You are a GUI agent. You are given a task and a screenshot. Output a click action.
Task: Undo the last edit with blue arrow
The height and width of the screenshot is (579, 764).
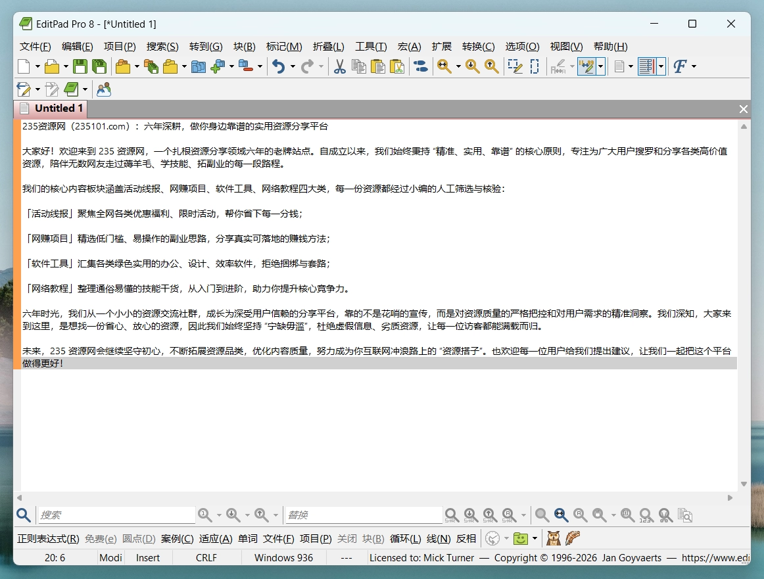[278, 66]
